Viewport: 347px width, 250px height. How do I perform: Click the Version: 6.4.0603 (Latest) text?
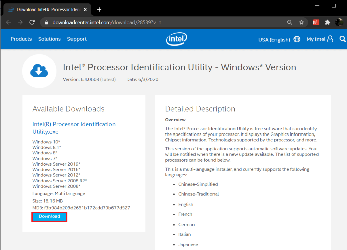[89, 79]
